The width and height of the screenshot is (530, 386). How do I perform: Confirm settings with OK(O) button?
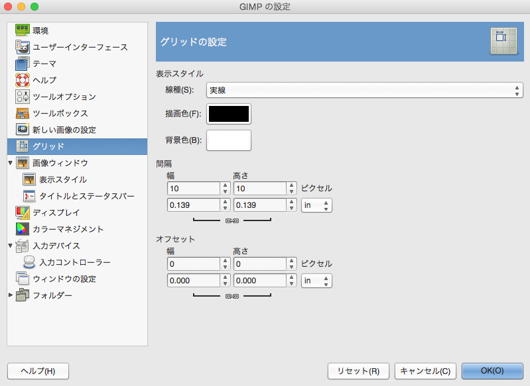click(x=492, y=371)
